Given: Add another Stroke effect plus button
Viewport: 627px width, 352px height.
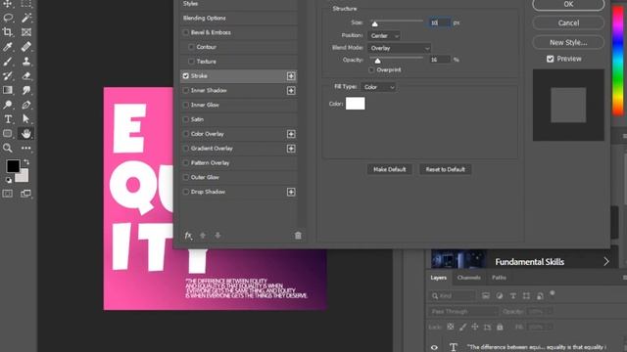Looking at the screenshot, I should point(291,76).
